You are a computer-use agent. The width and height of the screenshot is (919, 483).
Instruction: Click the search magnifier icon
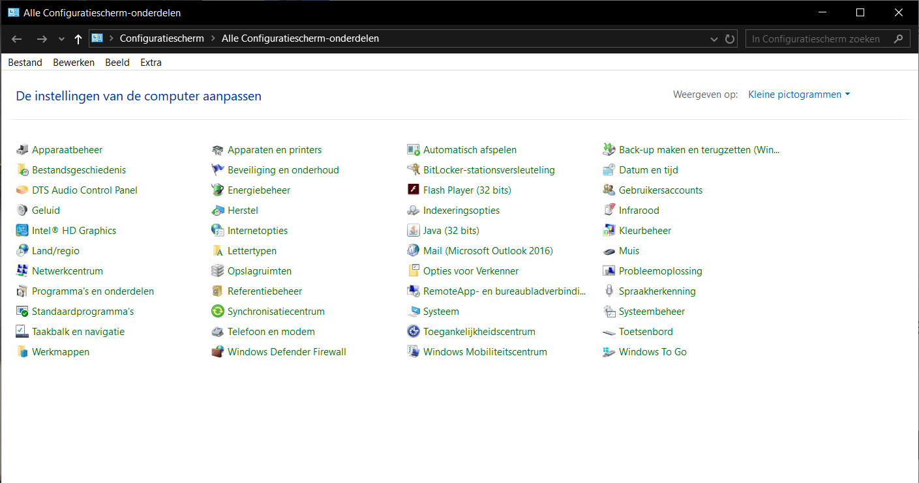tap(899, 39)
